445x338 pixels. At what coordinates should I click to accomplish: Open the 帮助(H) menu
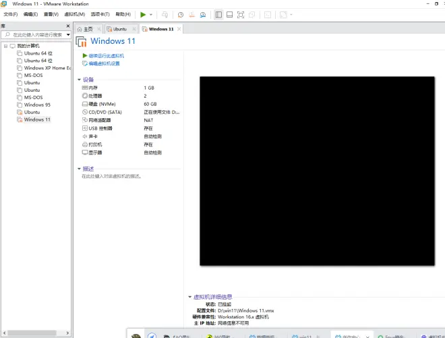pyautogui.click(x=123, y=14)
